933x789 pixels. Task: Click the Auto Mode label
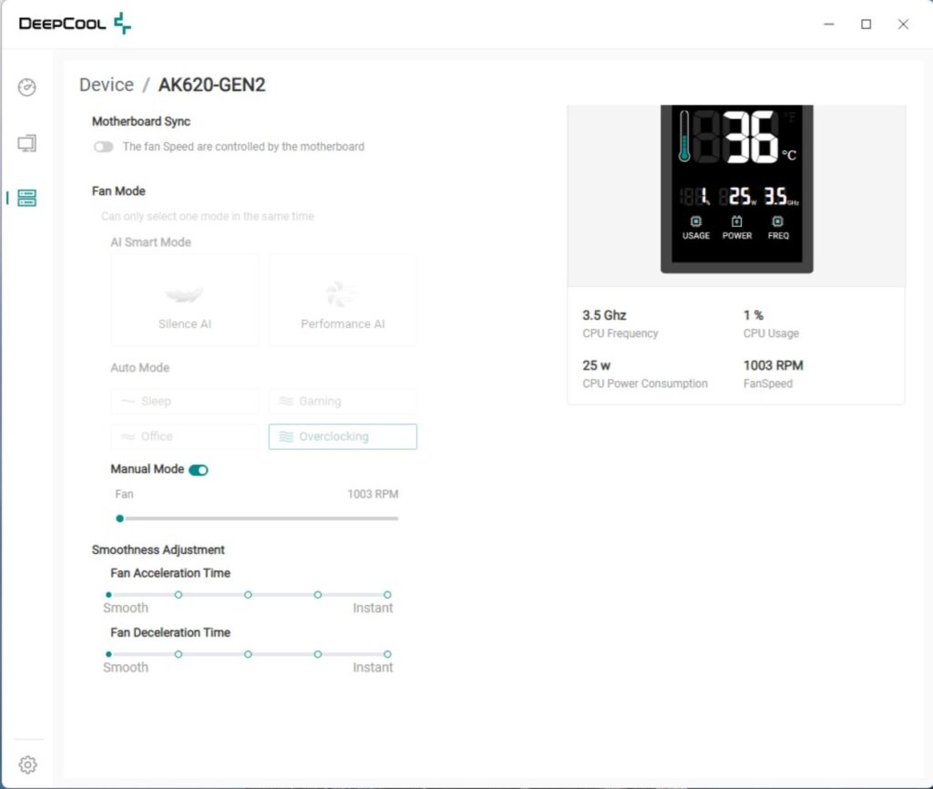click(139, 368)
